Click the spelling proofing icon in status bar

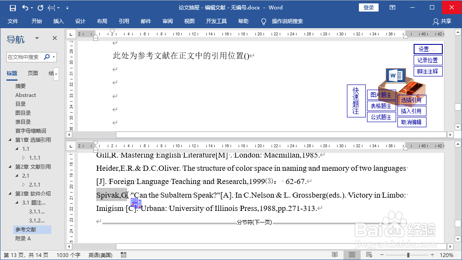click(124, 255)
